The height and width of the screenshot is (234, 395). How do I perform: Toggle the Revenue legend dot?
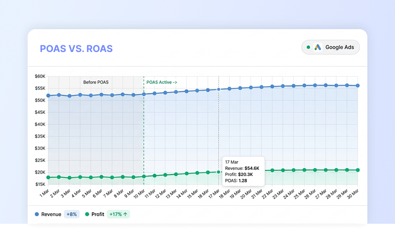37,214
